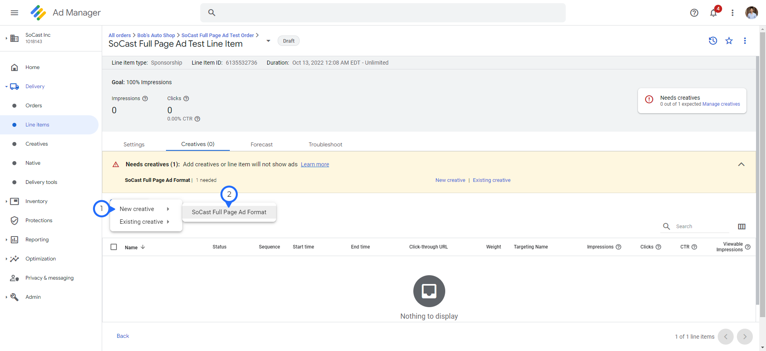Click the Clicks column help icon

pos(658,247)
